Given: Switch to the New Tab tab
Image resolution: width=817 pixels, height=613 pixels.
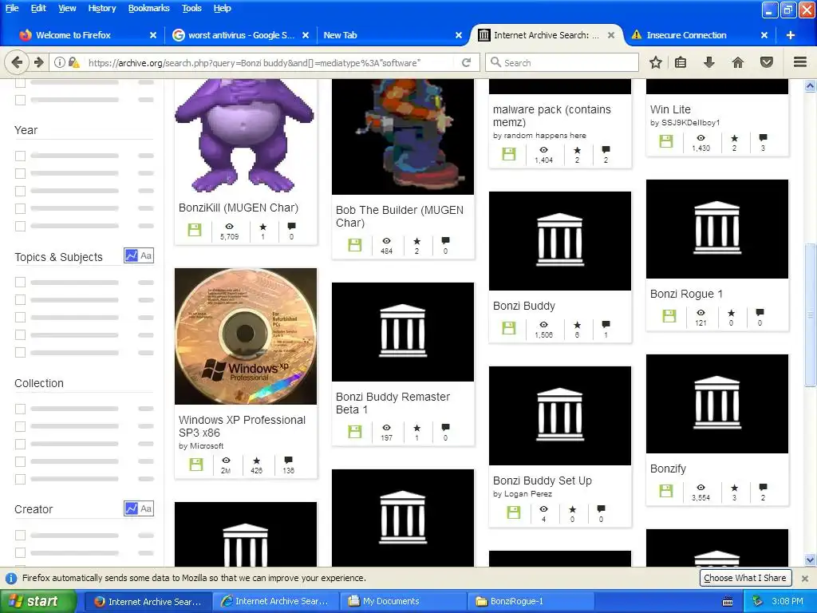Looking at the screenshot, I should [391, 35].
